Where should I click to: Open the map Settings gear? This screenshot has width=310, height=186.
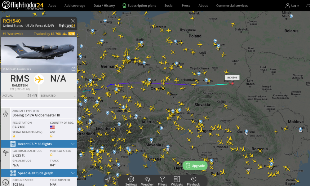[x=131, y=180]
